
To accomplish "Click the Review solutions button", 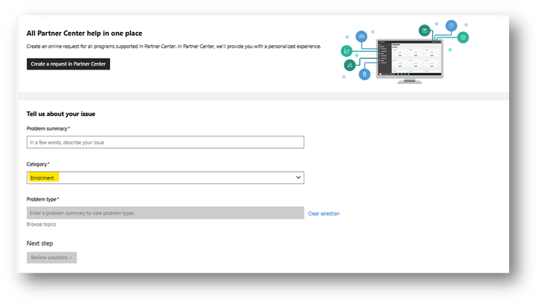I will (x=51, y=257).
